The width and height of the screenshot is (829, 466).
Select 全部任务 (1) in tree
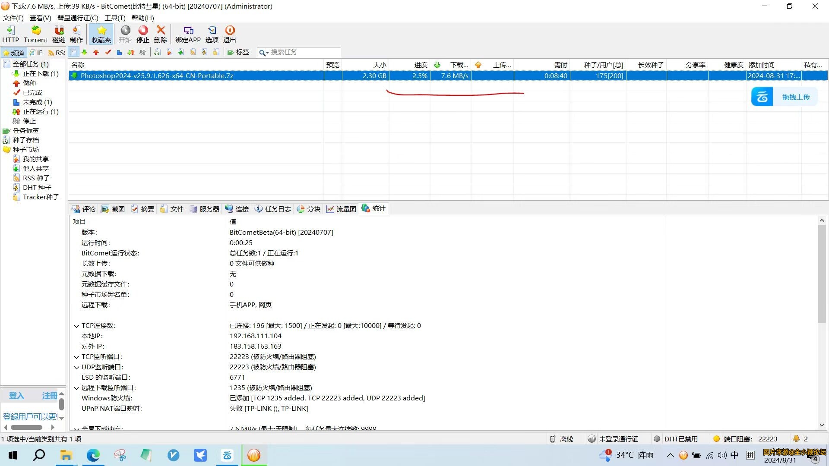pos(31,64)
